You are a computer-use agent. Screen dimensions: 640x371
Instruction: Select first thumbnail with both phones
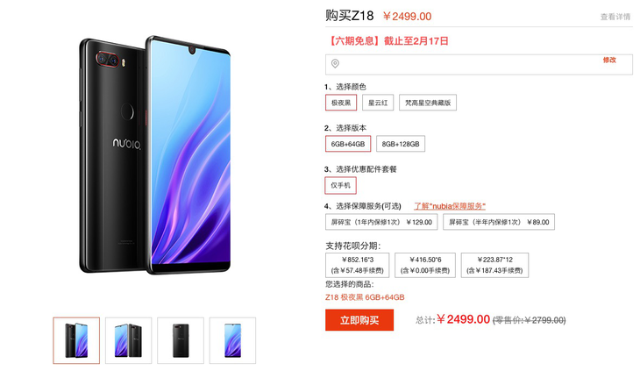(x=76, y=340)
